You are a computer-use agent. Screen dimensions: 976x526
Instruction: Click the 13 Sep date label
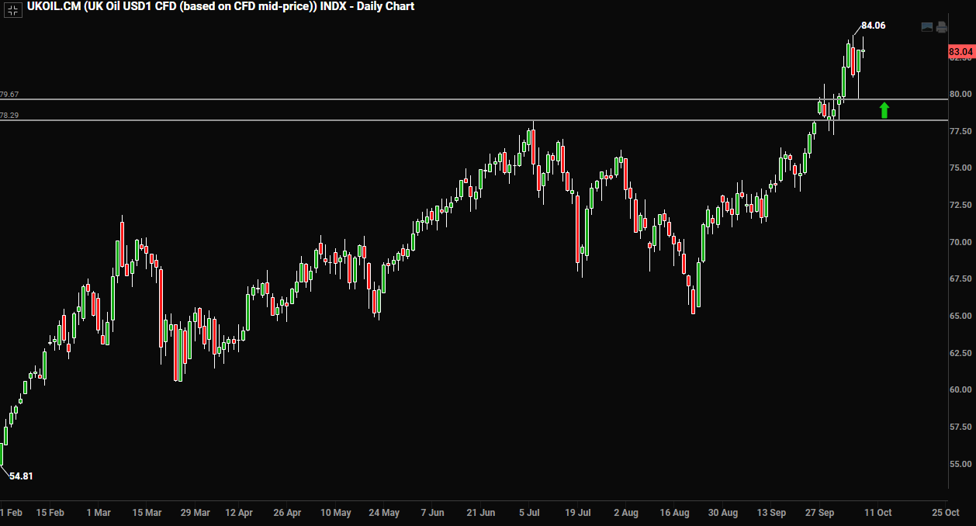[x=772, y=513]
